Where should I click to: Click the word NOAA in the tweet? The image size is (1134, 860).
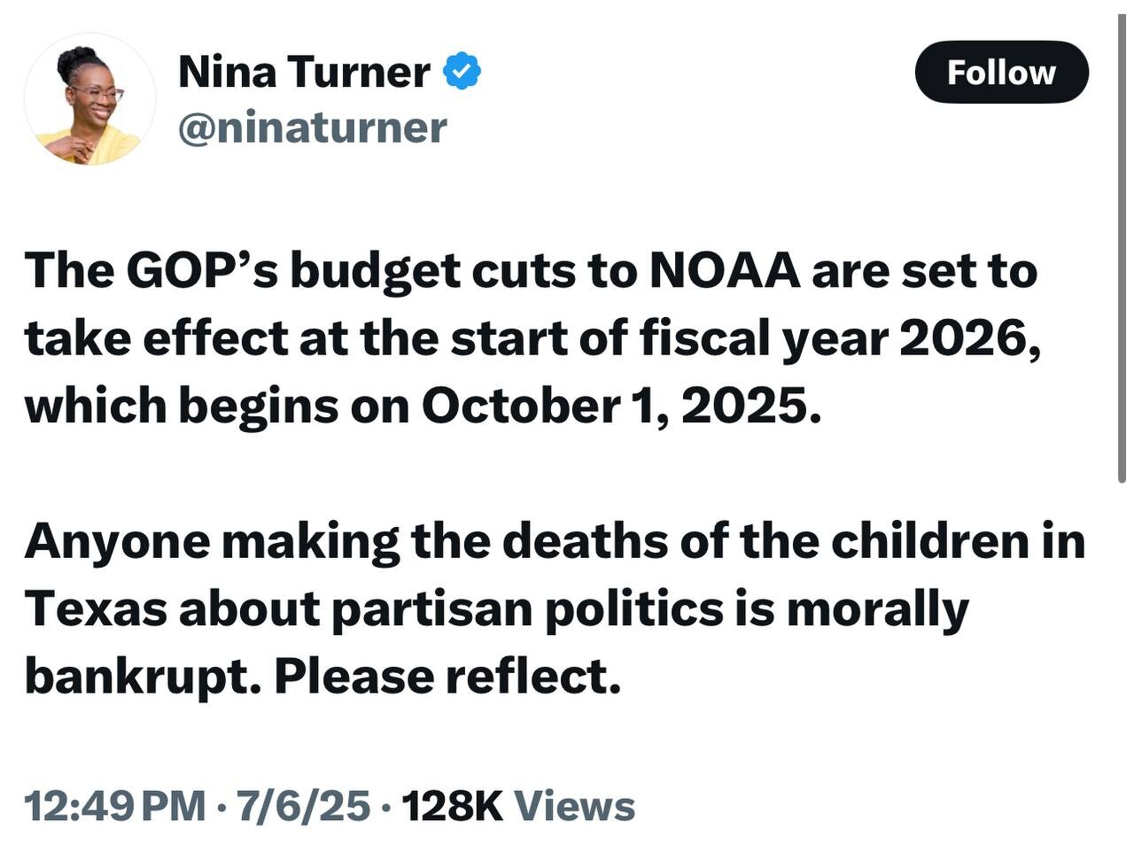(724, 270)
